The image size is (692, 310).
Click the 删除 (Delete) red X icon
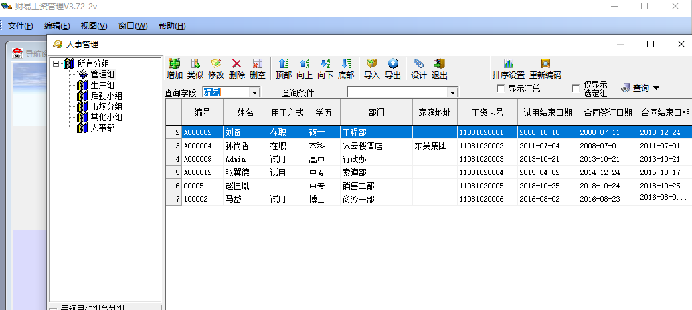tap(237, 64)
